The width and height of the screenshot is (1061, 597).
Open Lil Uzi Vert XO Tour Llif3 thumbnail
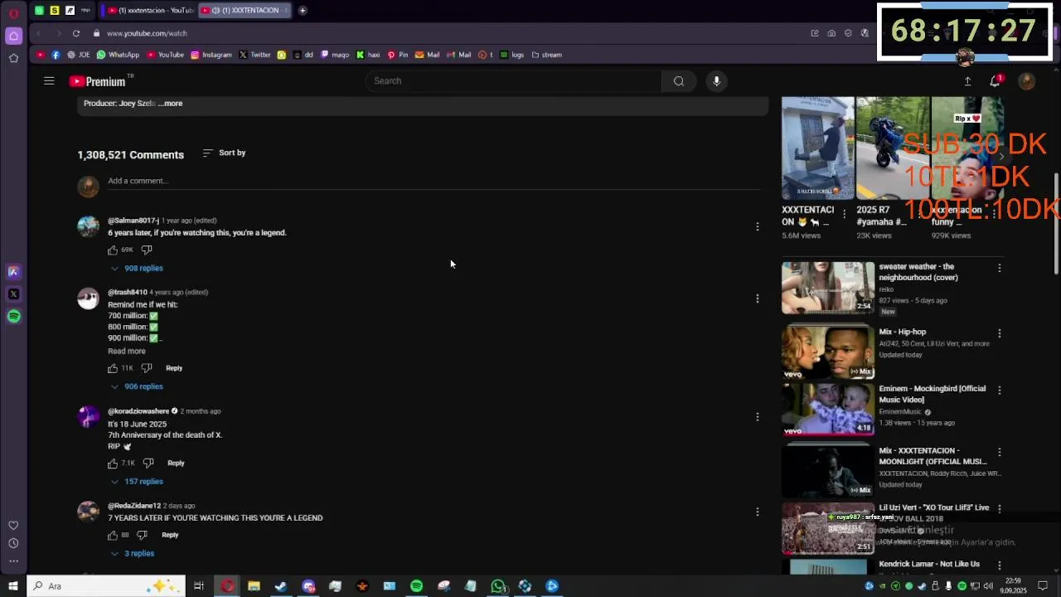[x=828, y=528]
